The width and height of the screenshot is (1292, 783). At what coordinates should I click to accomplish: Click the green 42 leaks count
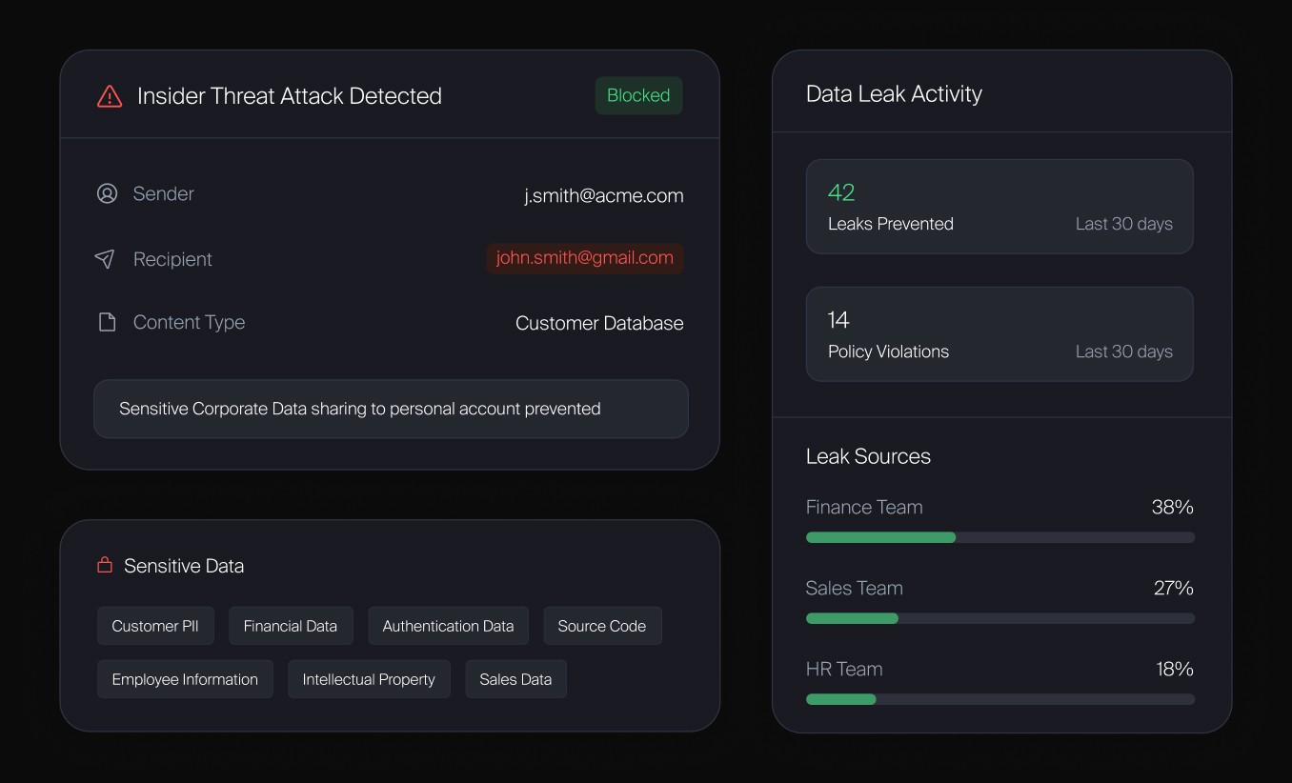841,192
